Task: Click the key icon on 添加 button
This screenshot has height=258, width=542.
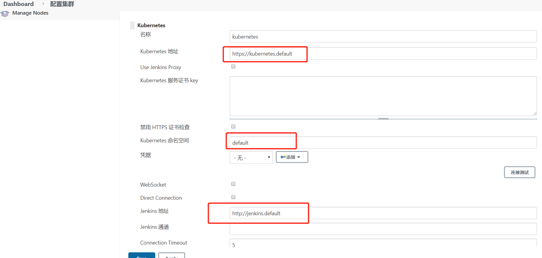Action: click(283, 157)
